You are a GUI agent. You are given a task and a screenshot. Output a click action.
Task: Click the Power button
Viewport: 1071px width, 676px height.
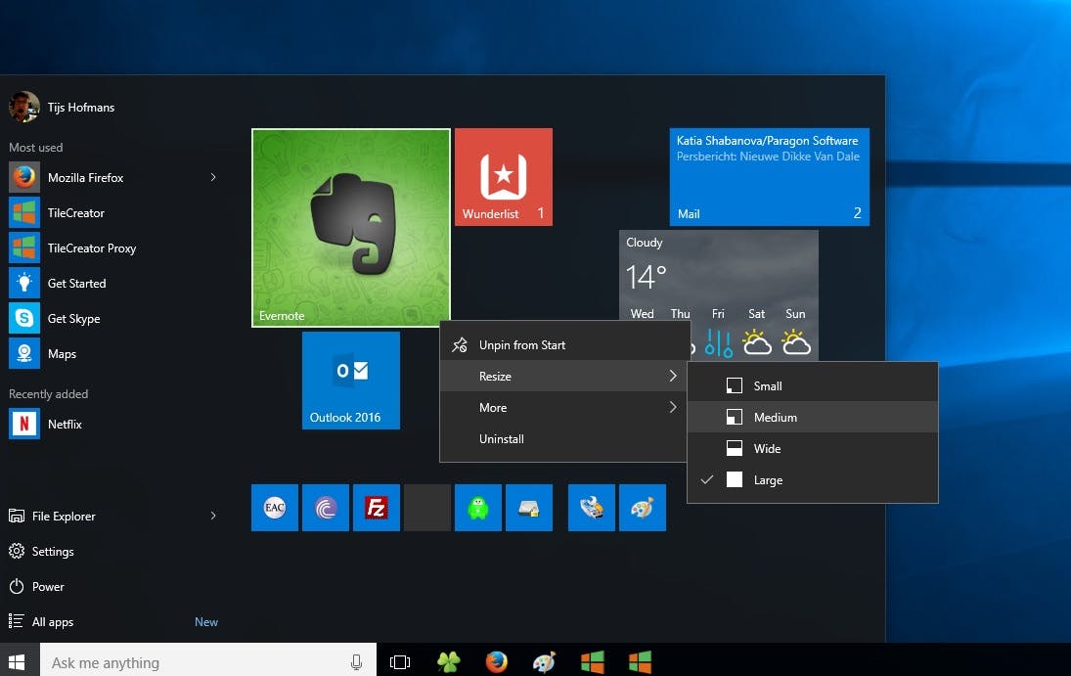click(x=48, y=587)
